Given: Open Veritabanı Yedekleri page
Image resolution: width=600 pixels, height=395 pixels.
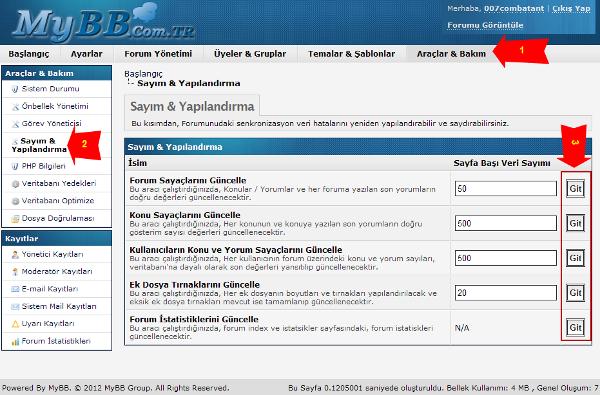Looking at the screenshot, I should click(59, 183).
